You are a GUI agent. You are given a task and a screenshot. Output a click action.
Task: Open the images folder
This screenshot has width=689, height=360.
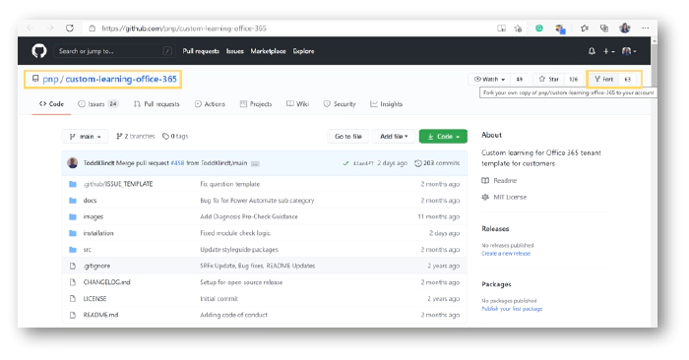click(94, 216)
